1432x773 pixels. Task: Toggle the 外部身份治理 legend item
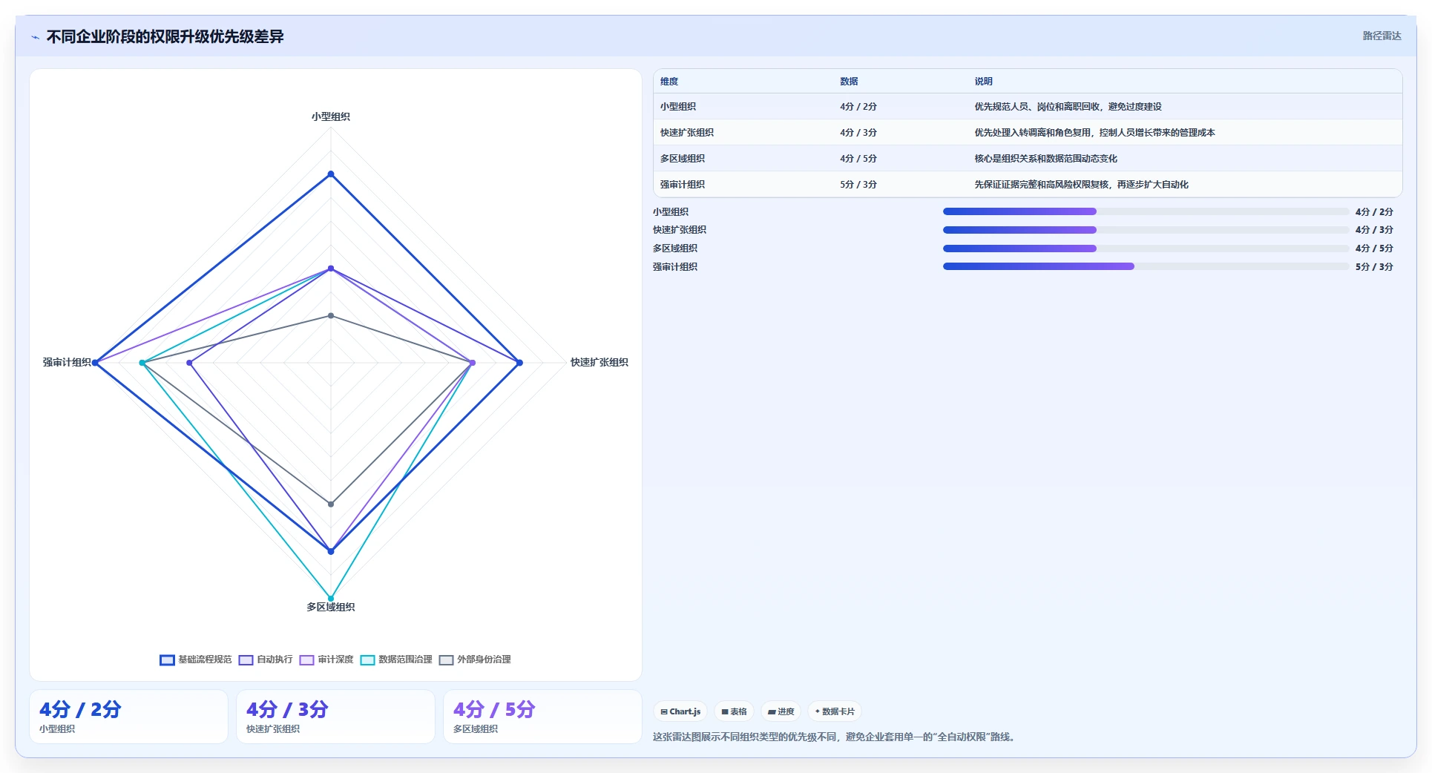point(475,659)
